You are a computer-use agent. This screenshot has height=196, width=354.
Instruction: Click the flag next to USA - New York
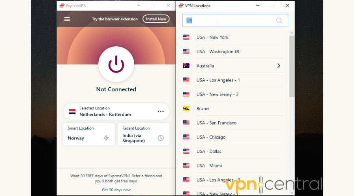[x=186, y=37]
